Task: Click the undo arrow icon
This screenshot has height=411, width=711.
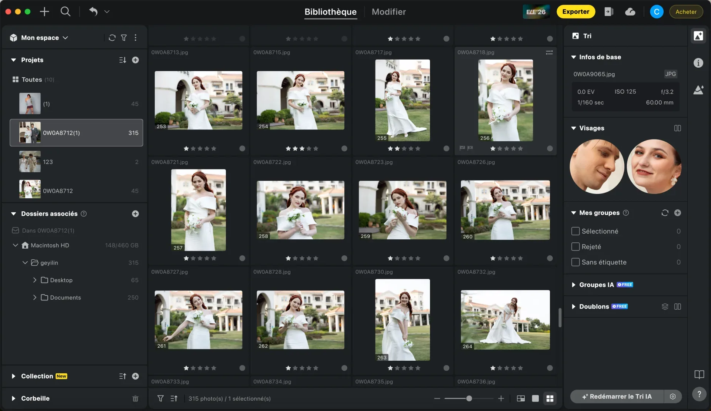Action: (93, 11)
